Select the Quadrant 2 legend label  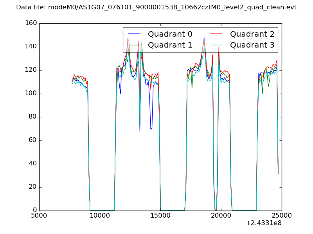coord(252,34)
